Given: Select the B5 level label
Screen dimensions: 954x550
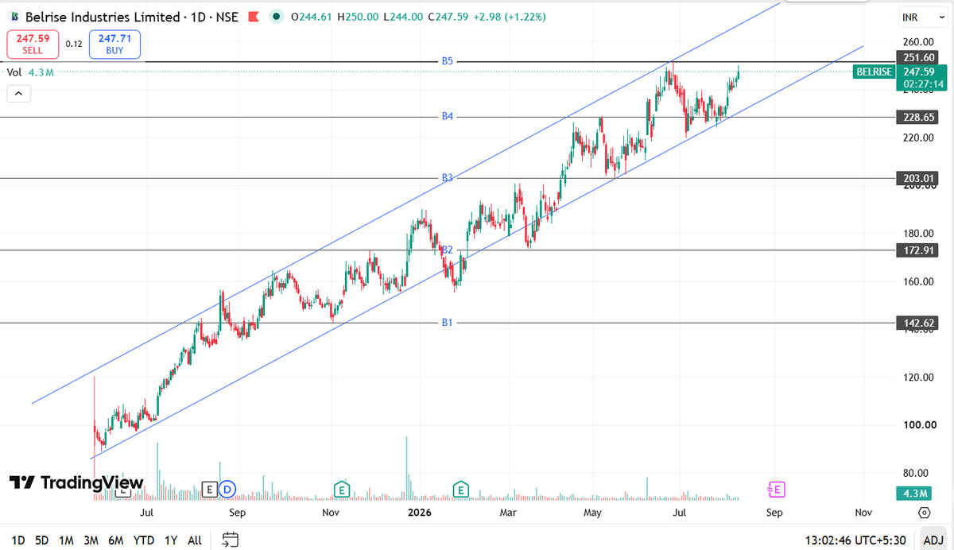Looking at the screenshot, I should coord(448,60).
